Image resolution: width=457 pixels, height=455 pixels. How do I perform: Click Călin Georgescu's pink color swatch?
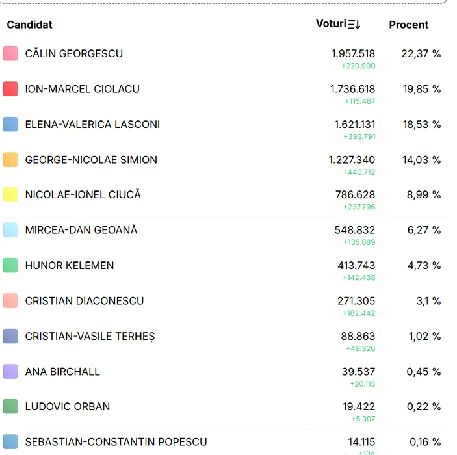pos(10,54)
